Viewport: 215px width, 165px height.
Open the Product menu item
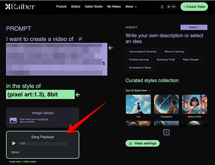click(61, 7)
